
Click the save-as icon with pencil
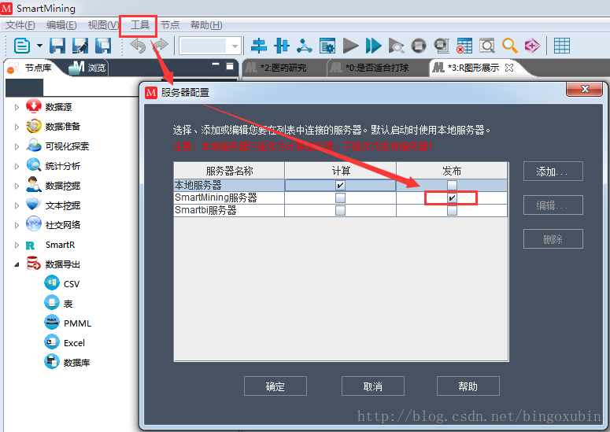(80, 46)
